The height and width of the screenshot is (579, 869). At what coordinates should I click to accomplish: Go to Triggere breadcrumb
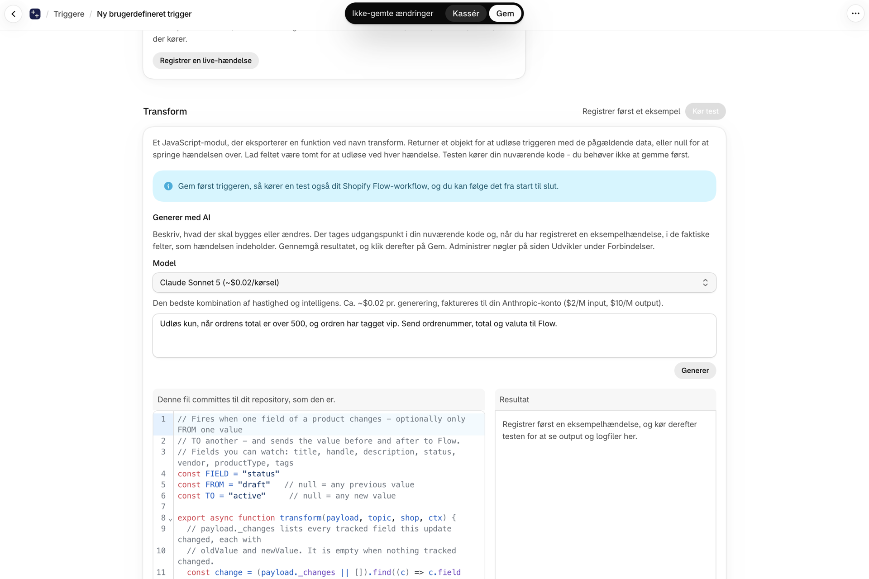tap(69, 14)
